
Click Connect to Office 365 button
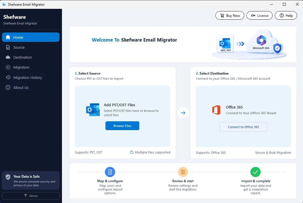[243, 127]
